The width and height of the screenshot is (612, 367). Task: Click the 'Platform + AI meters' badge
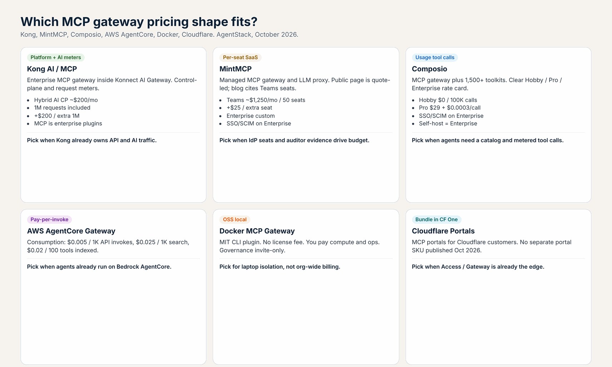[56, 58]
